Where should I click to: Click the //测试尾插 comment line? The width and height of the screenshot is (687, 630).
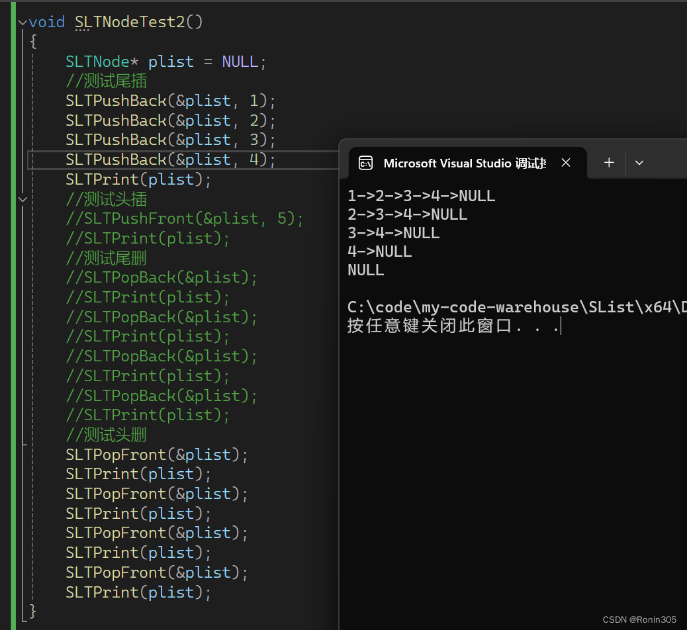pos(106,81)
